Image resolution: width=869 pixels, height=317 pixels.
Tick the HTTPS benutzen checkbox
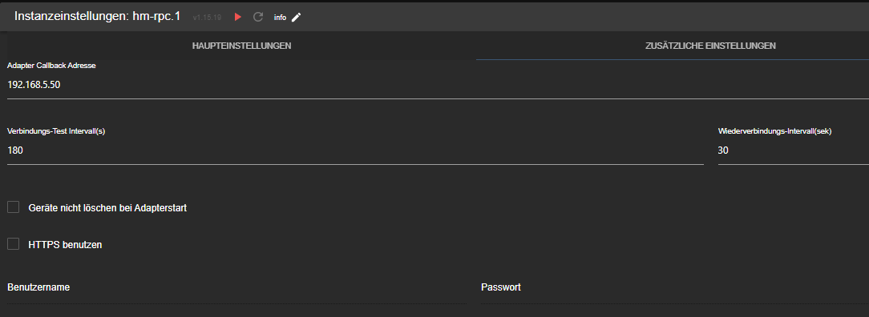[x=14, y=243]
